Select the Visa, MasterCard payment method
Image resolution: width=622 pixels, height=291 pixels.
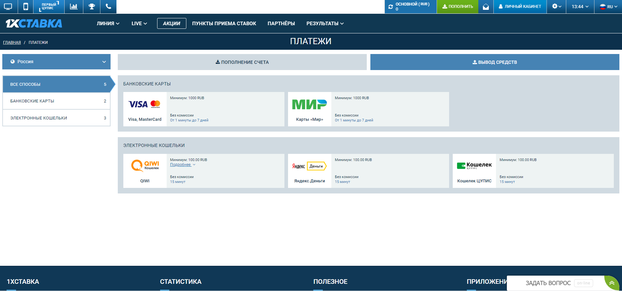coord(145,109)
